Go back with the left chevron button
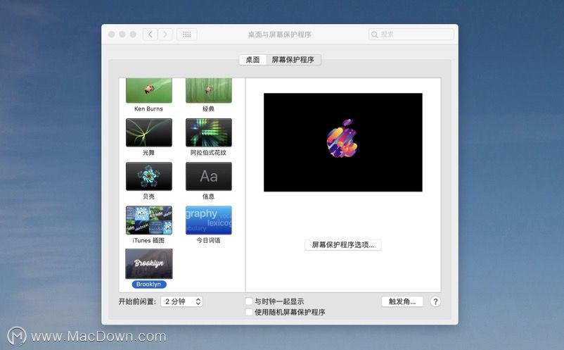 click(150, 35)
